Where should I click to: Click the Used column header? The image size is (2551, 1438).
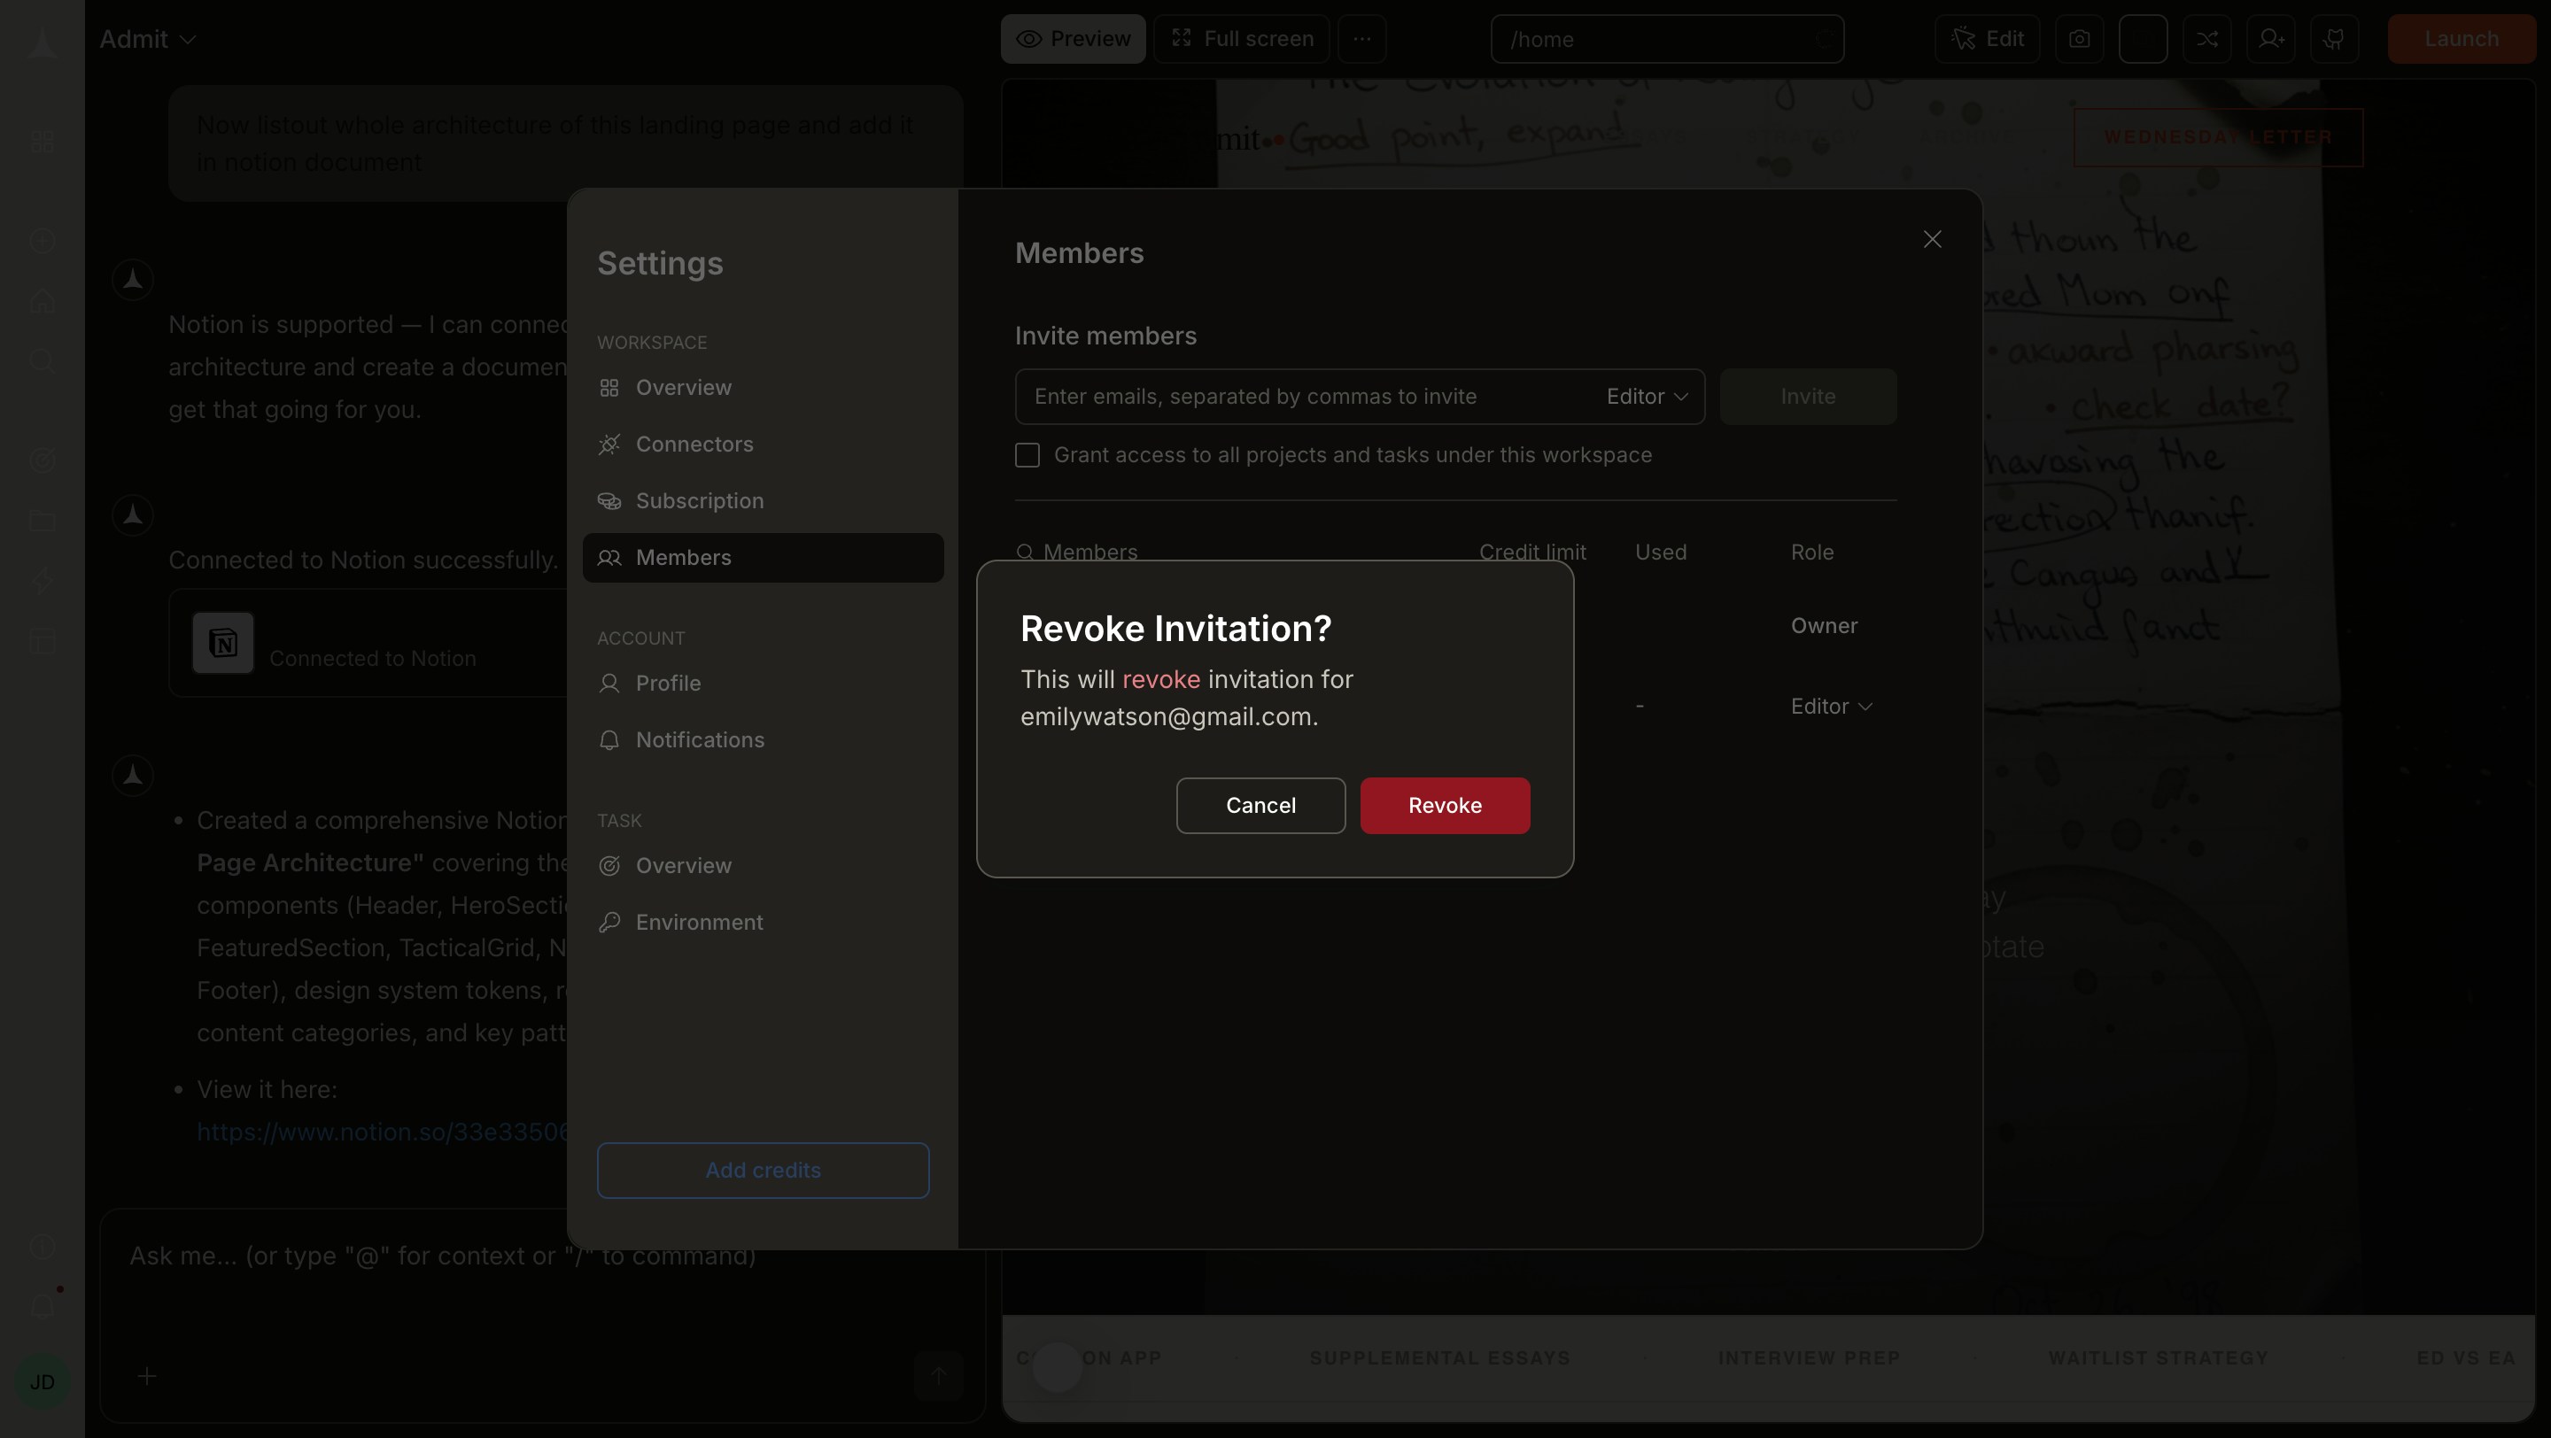(1661, 553)
